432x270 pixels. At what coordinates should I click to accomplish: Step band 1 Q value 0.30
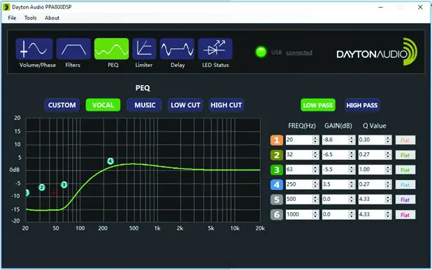[x=388, y=140]
